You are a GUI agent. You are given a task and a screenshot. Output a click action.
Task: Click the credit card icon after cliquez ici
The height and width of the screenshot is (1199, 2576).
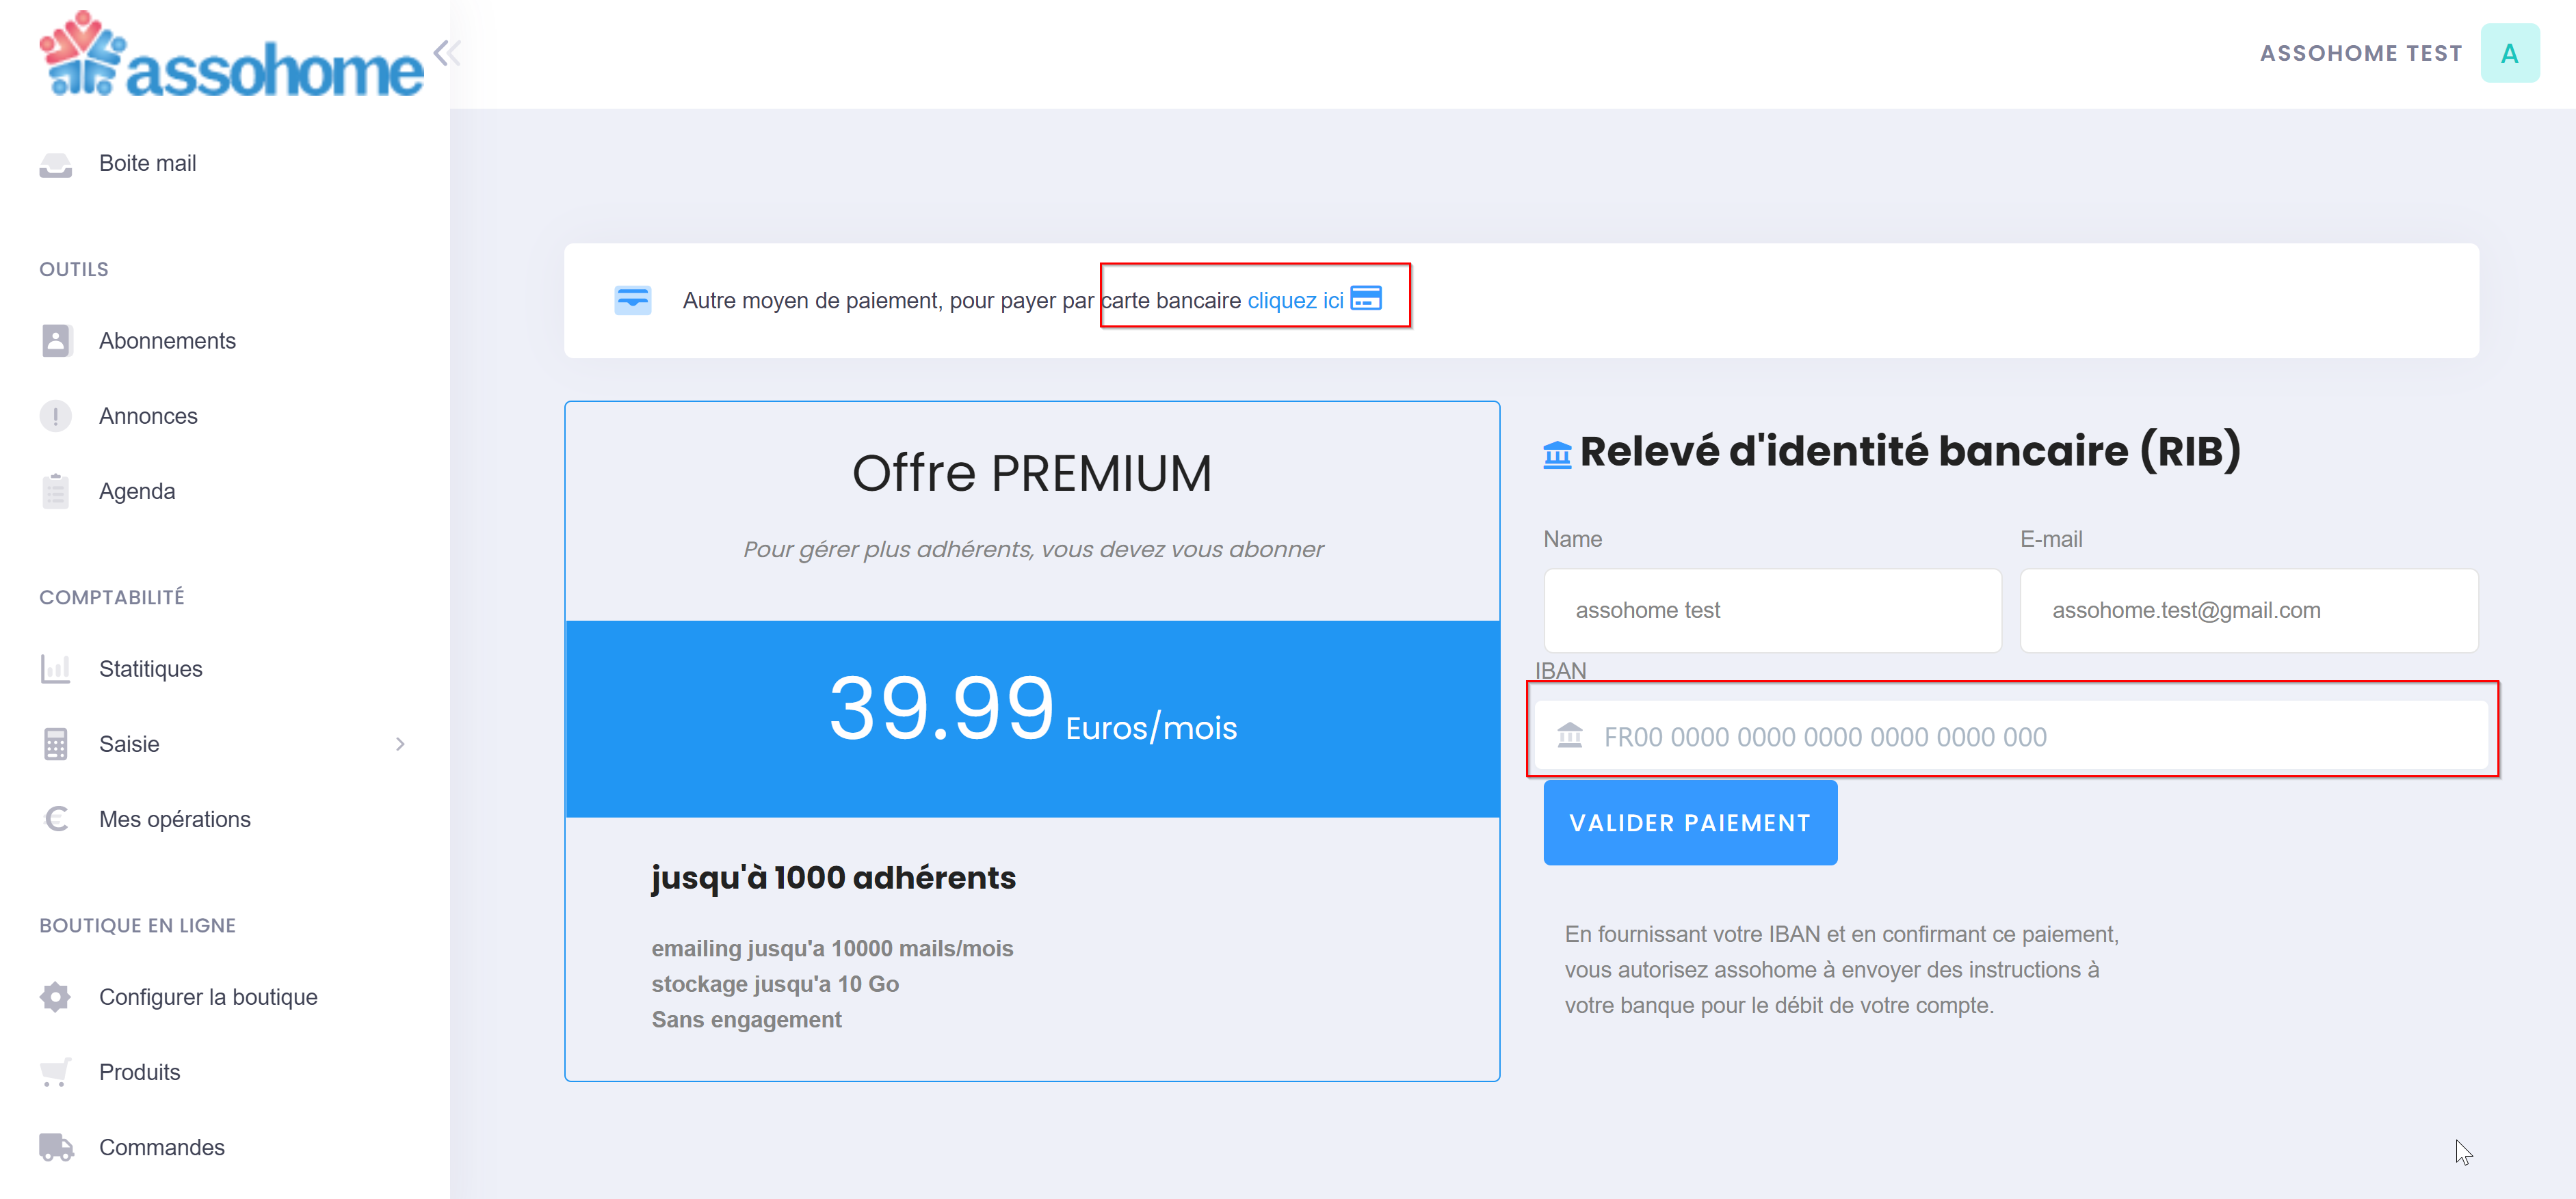(x=1366, y=299)
